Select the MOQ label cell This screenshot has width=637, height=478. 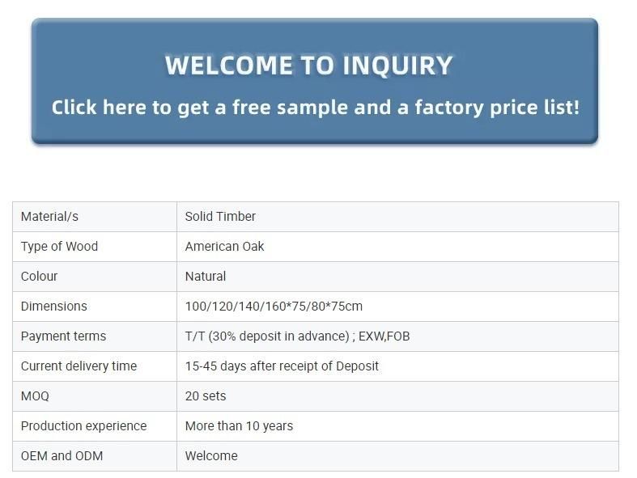pos(95,396)
